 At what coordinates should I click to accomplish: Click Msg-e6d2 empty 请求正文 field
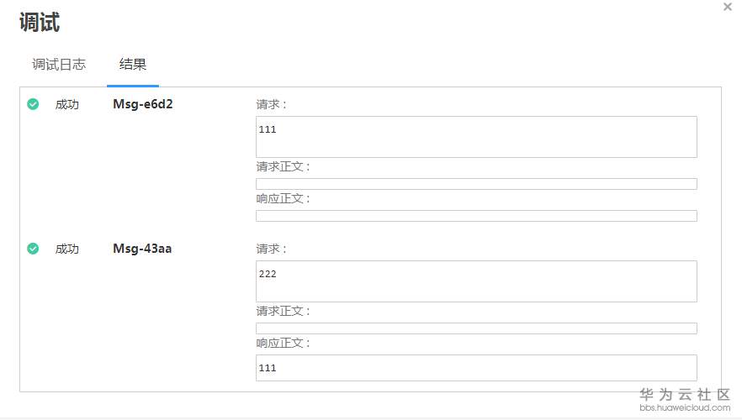click(476, 184)
